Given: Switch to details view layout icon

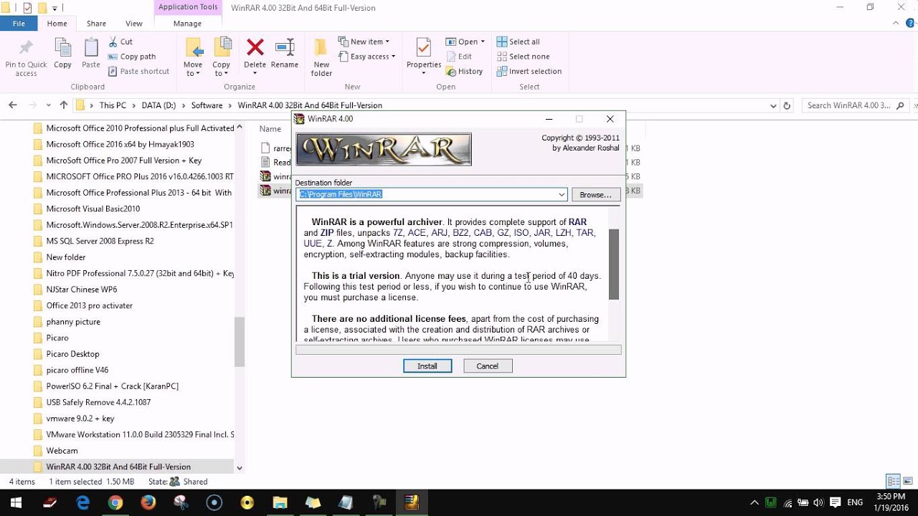Looking at the screenshot, I should (x=893, y=482).
